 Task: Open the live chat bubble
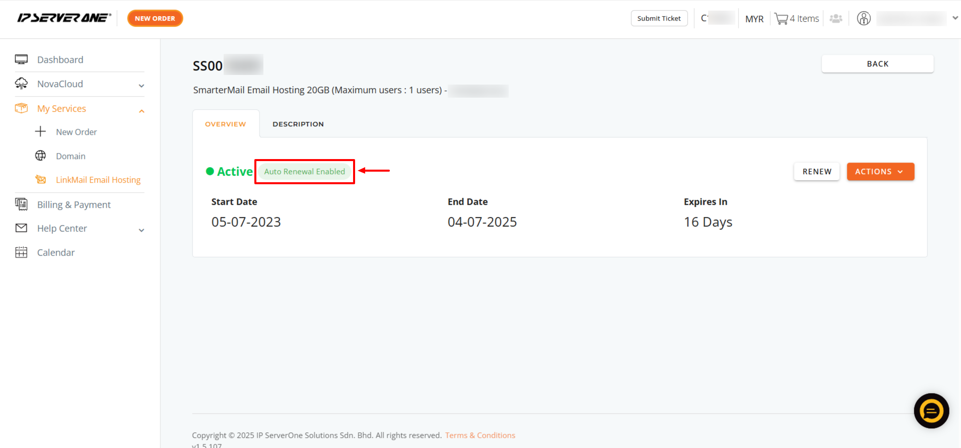(x=931, y=411)
